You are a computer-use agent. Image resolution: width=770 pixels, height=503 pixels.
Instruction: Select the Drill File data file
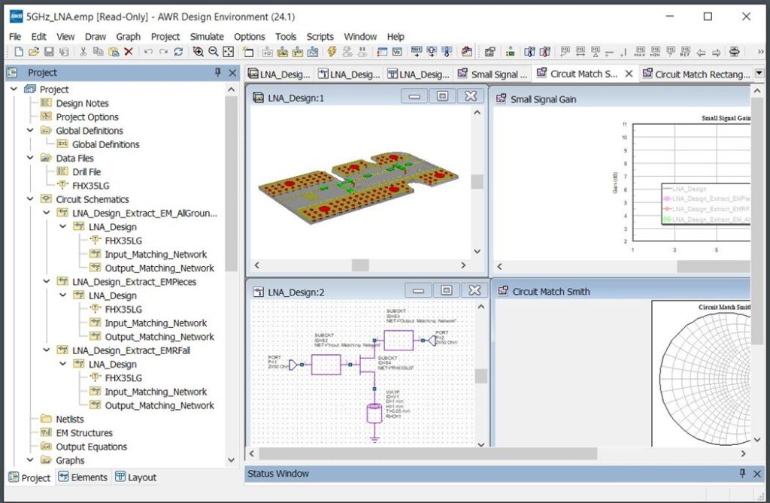pyautogui.click(x=86, y=172)
